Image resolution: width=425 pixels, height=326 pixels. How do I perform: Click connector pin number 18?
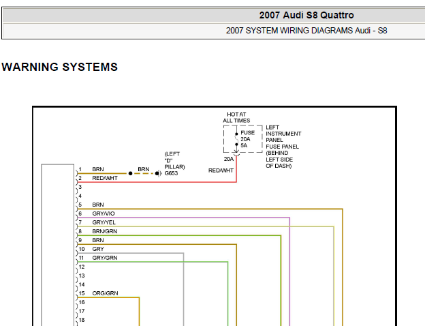pyautogui.click(x=82, y=320)
